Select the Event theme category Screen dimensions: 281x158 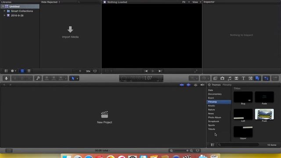coord(211,98)
